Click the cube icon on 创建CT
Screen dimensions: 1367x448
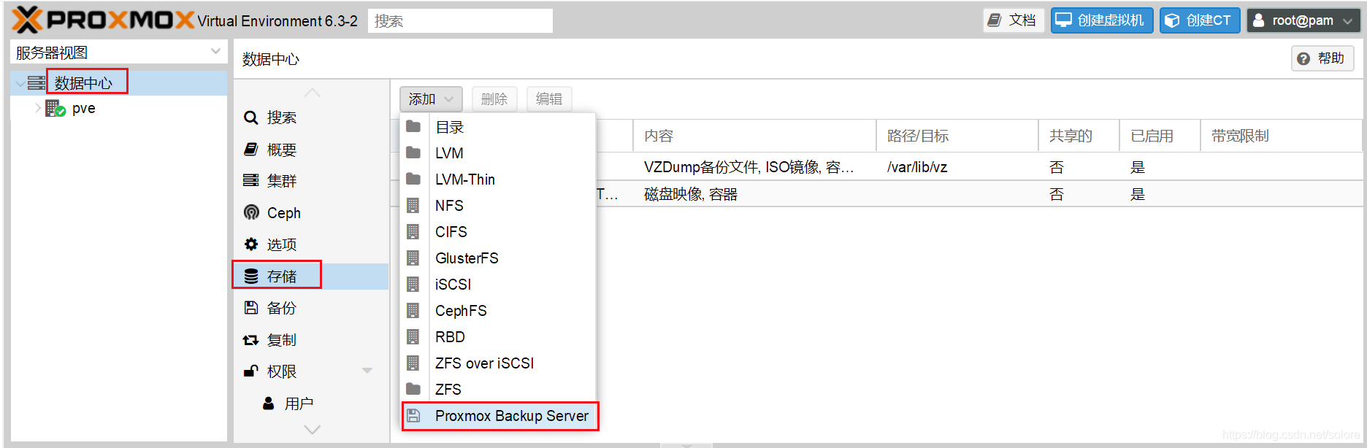click(1172, 20)
